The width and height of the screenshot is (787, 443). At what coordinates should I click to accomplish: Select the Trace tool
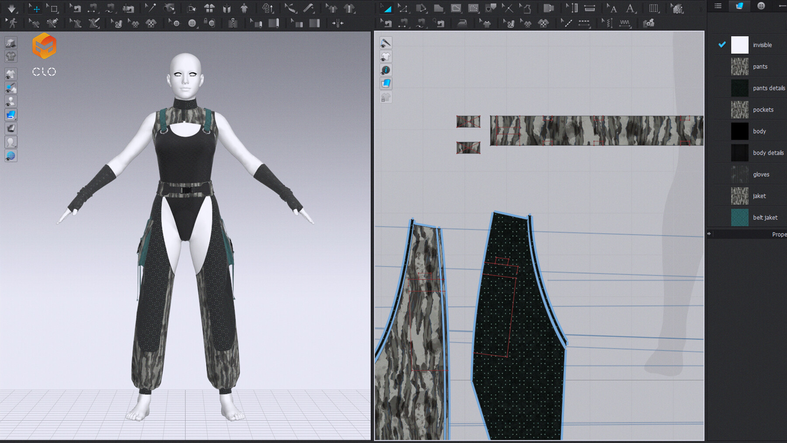pyautogui.click(x=525, y=8)
